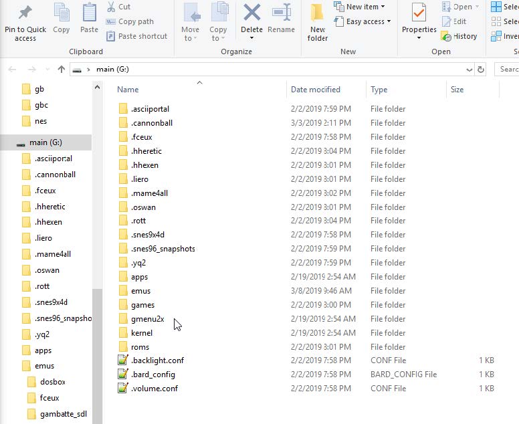The height and width of the screenshot is (424, 519).
Task: Select gb folder in navigation pane
Action: pos(39,89)
